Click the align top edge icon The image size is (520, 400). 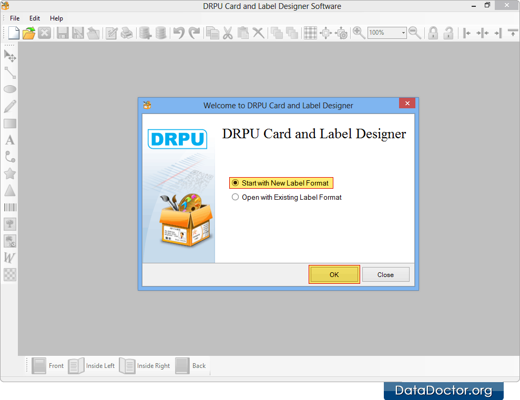[x=513, y=33]
